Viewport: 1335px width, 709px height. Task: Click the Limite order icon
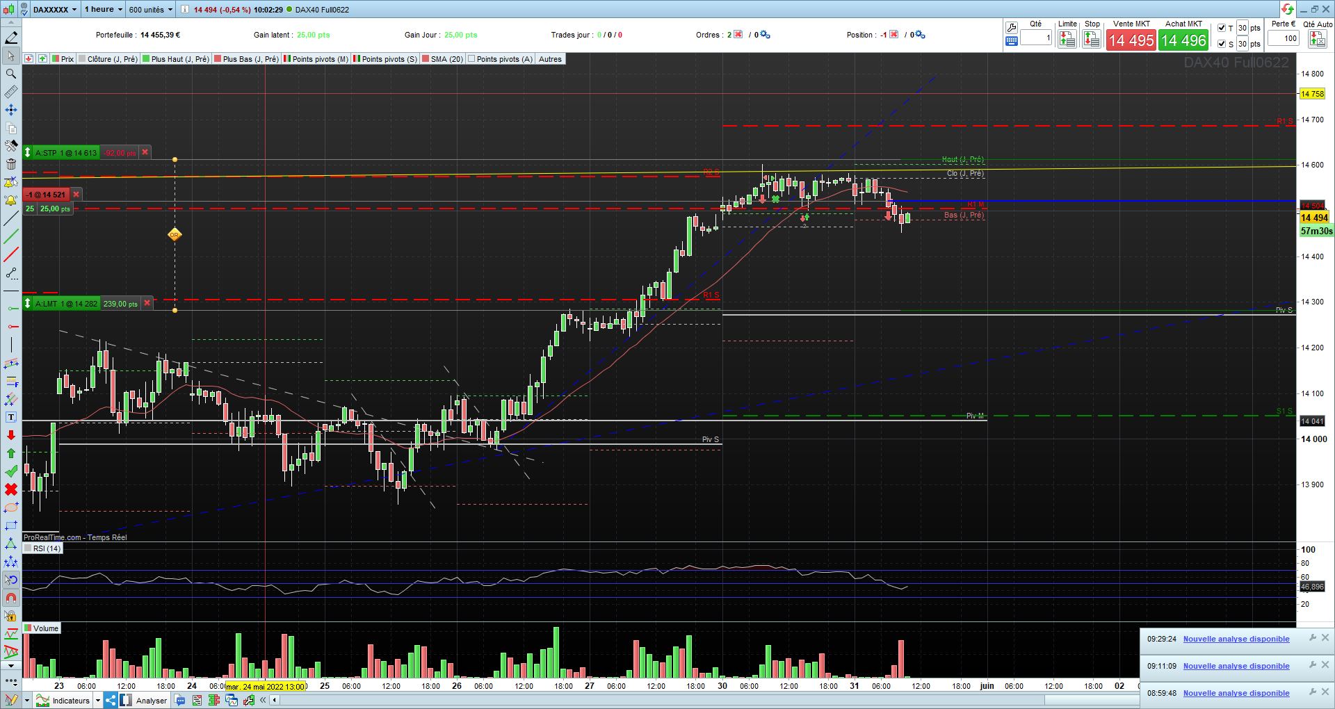[x=1067, y=40]
